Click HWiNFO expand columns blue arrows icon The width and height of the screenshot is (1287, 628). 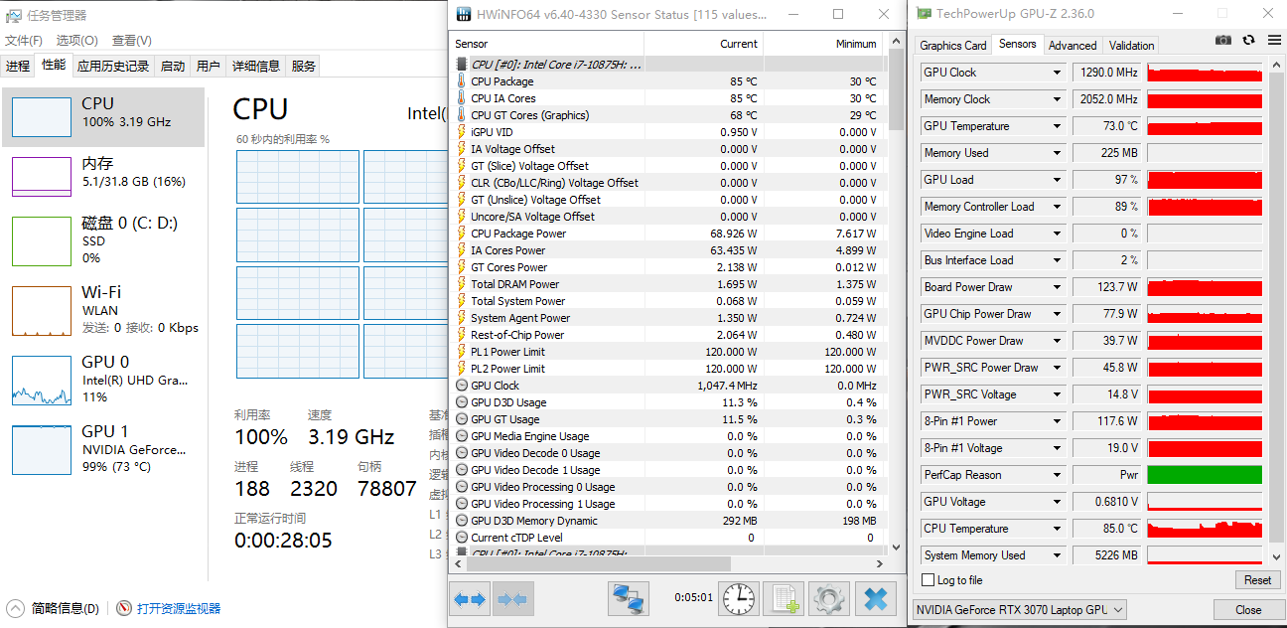click(x=470, y=599)
